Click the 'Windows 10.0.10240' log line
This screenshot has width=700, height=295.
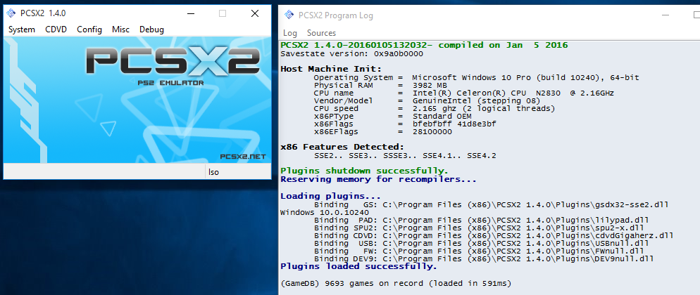coord(325,213)
